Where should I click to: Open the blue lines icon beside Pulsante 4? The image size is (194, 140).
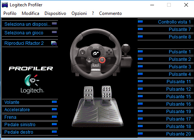point(140,74)
